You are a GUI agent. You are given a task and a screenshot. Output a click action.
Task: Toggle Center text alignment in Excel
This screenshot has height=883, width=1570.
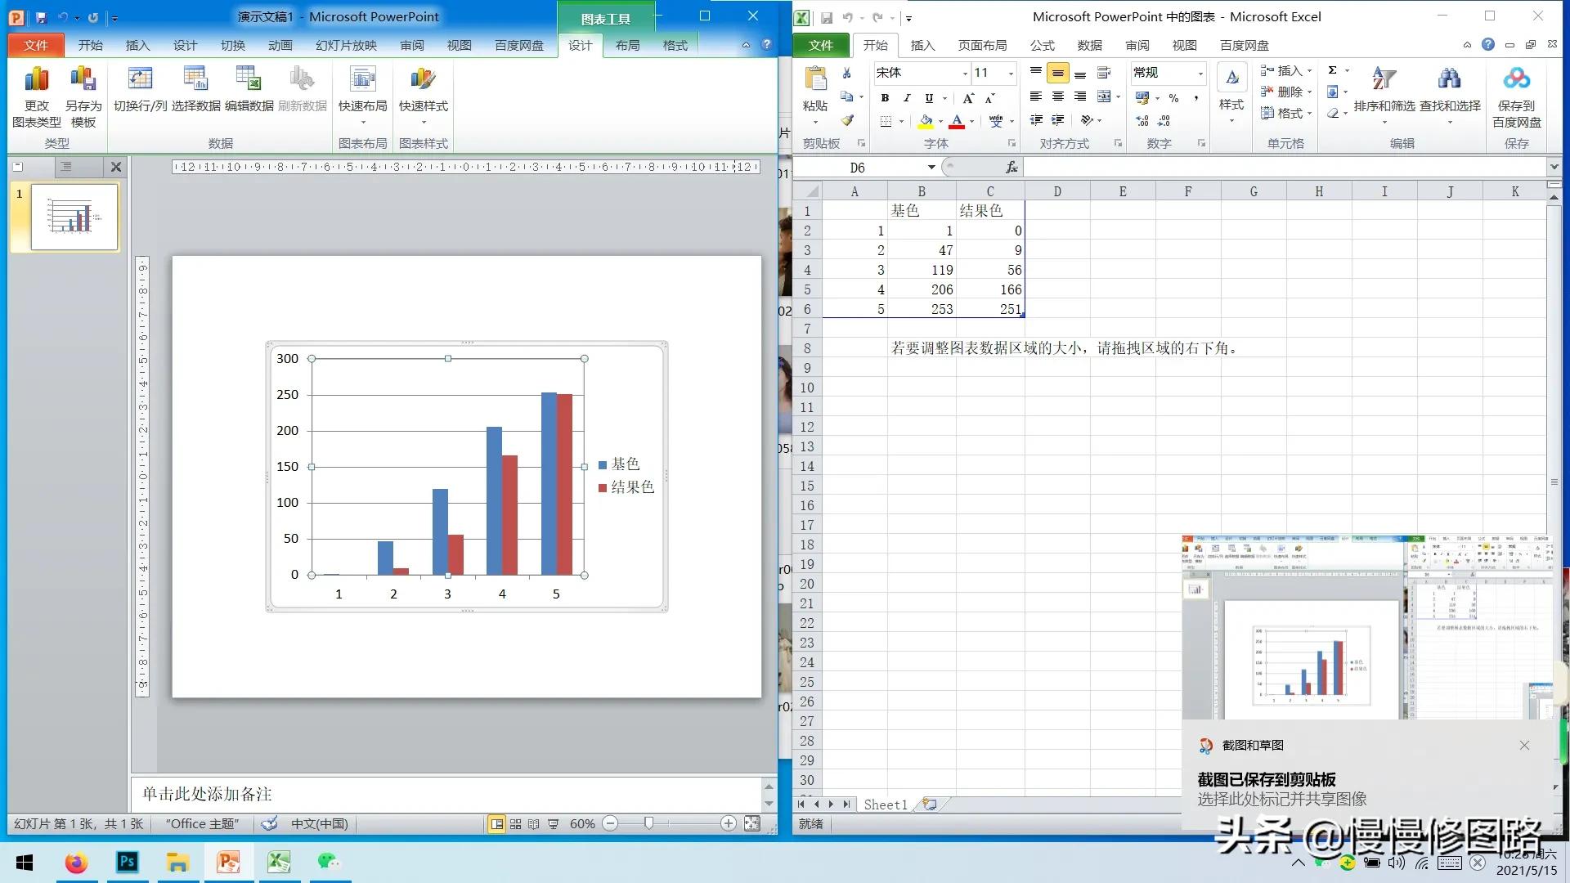(1057, 97)
